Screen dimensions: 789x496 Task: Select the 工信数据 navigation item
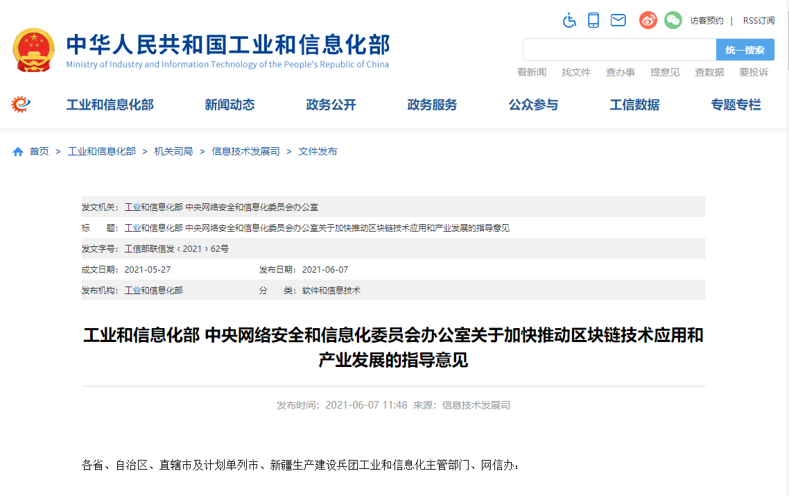[634, 105]
